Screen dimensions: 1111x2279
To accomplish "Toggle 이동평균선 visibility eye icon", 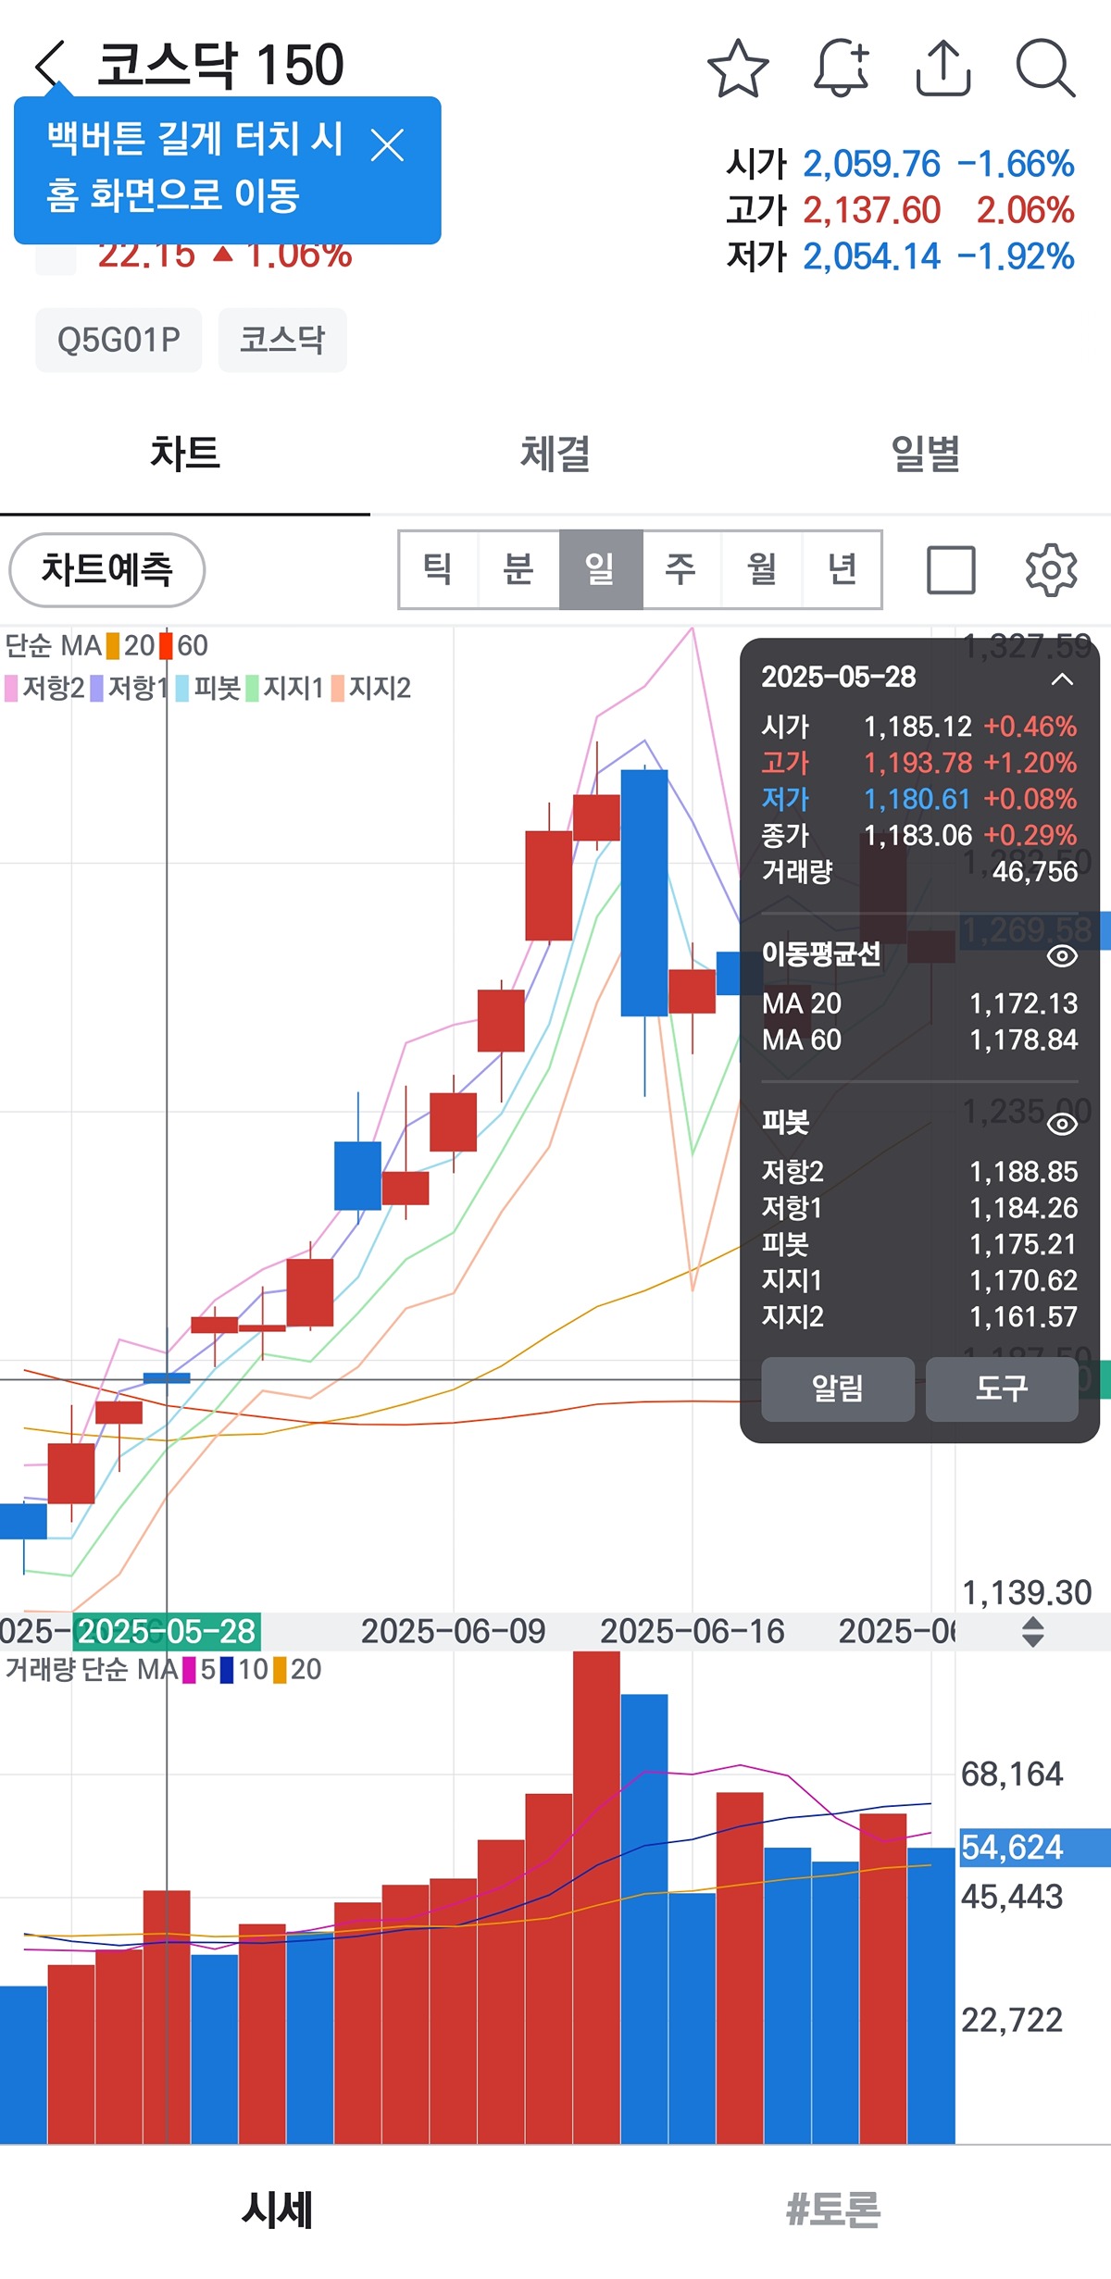I will (x=1061, y=955).
